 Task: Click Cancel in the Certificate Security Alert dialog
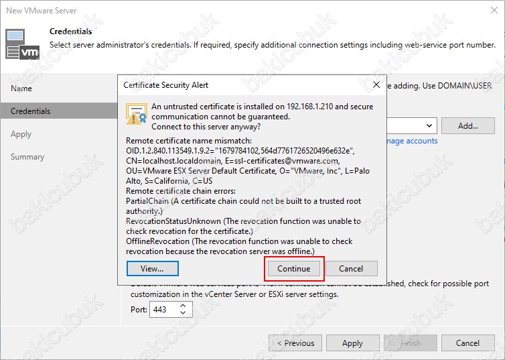coord(352,268)
